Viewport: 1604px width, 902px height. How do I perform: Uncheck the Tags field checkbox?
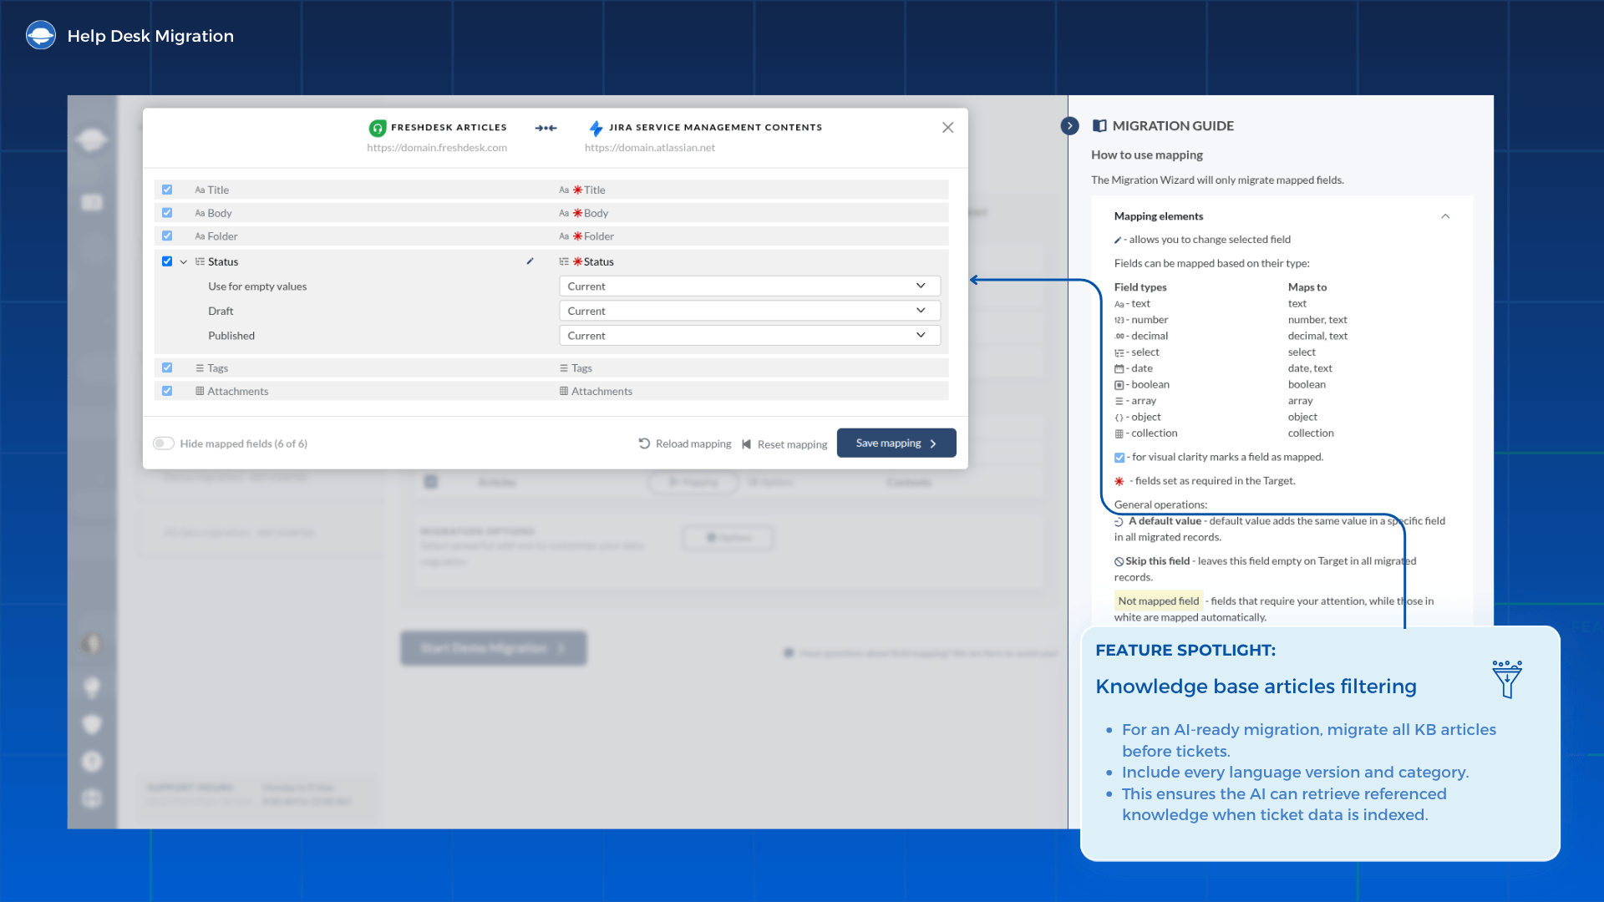pos(167,367)
